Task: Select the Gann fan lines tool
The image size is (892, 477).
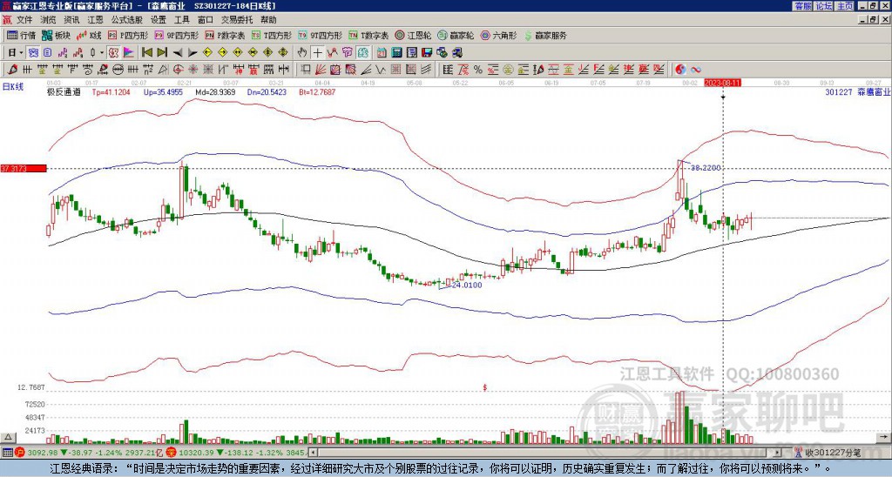Action: pos(321,70)
